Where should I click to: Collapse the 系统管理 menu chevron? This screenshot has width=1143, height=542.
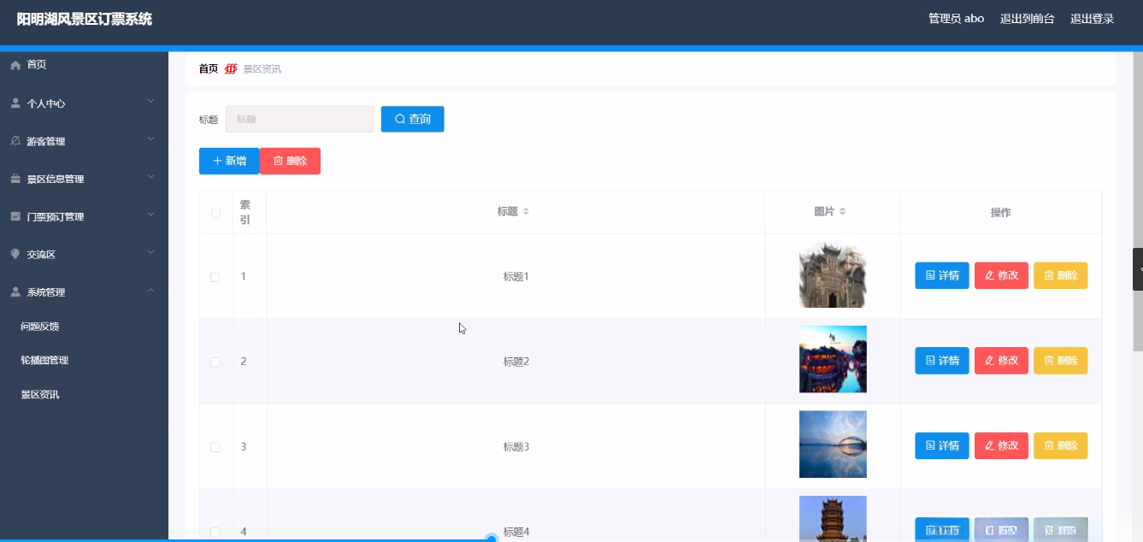(x=150, y=290)
